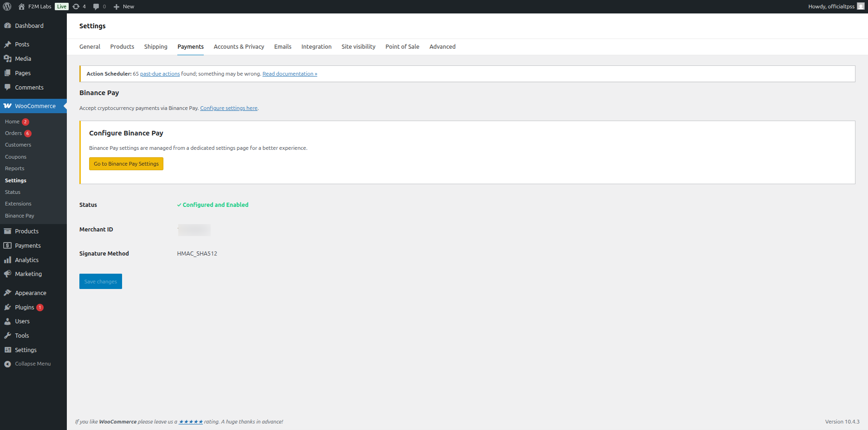Open WooCommerce Orders submenu item
The image size is (868, 430).
pos(13,134)
